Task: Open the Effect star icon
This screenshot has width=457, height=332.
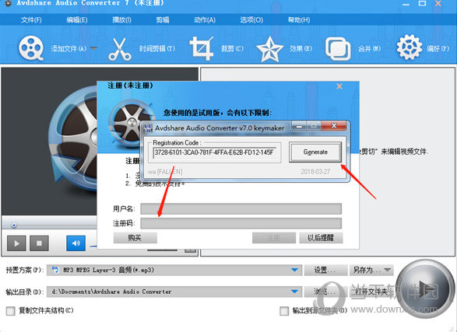Action: click(x=270, y=49)
